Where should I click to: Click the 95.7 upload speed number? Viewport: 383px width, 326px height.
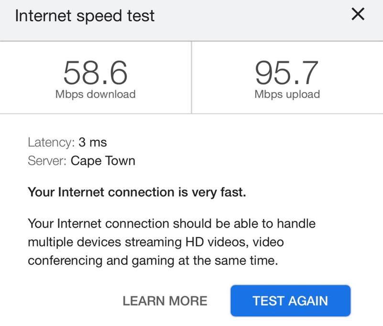[287, 73]
